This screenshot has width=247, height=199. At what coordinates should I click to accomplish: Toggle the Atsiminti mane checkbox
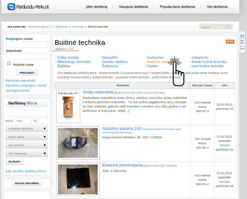(x=9, y=64)
